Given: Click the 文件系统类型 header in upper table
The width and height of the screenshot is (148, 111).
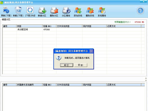Looking at the screenshot, I should pyautogui.click(x=69, y=26).
